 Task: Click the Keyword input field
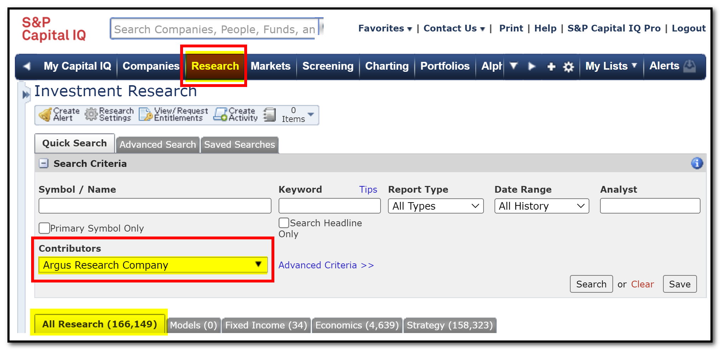(329, 206)
